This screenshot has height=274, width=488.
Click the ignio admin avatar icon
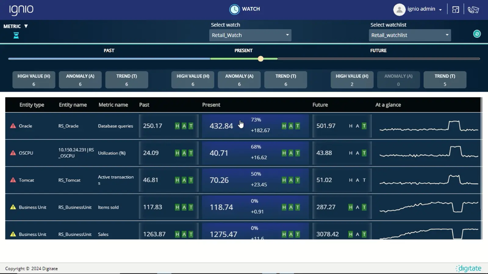pos(399,9)
